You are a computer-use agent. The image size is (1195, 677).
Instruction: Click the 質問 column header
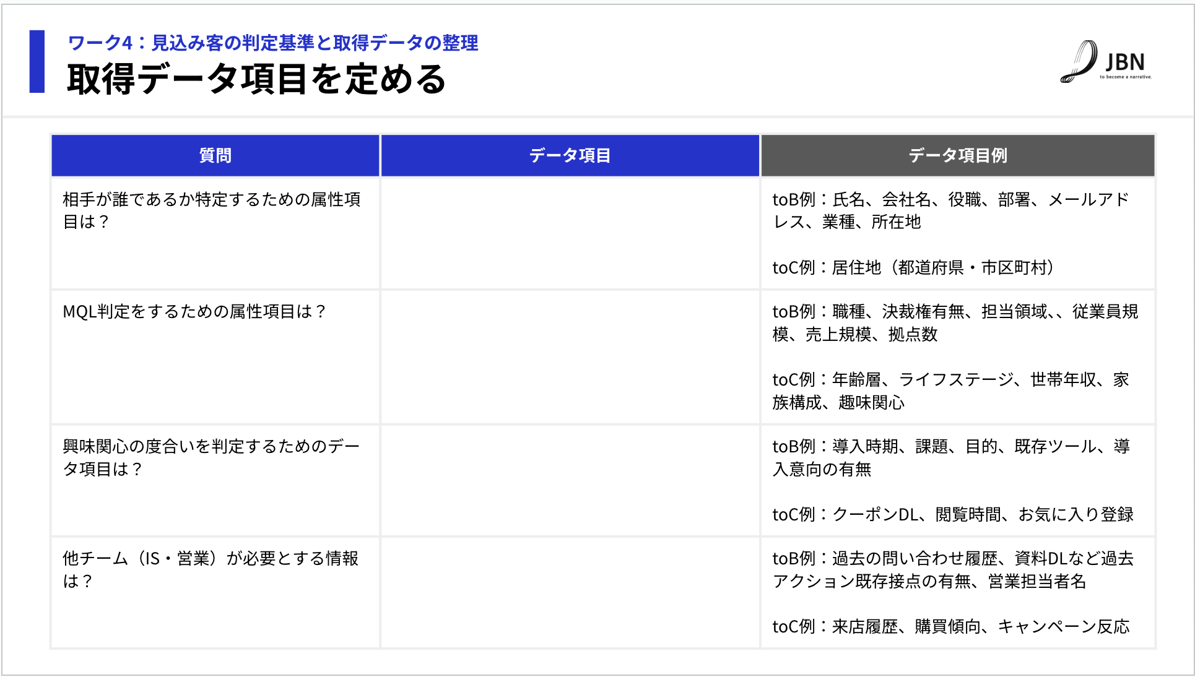pyautogui.click(x=215, y=155)
